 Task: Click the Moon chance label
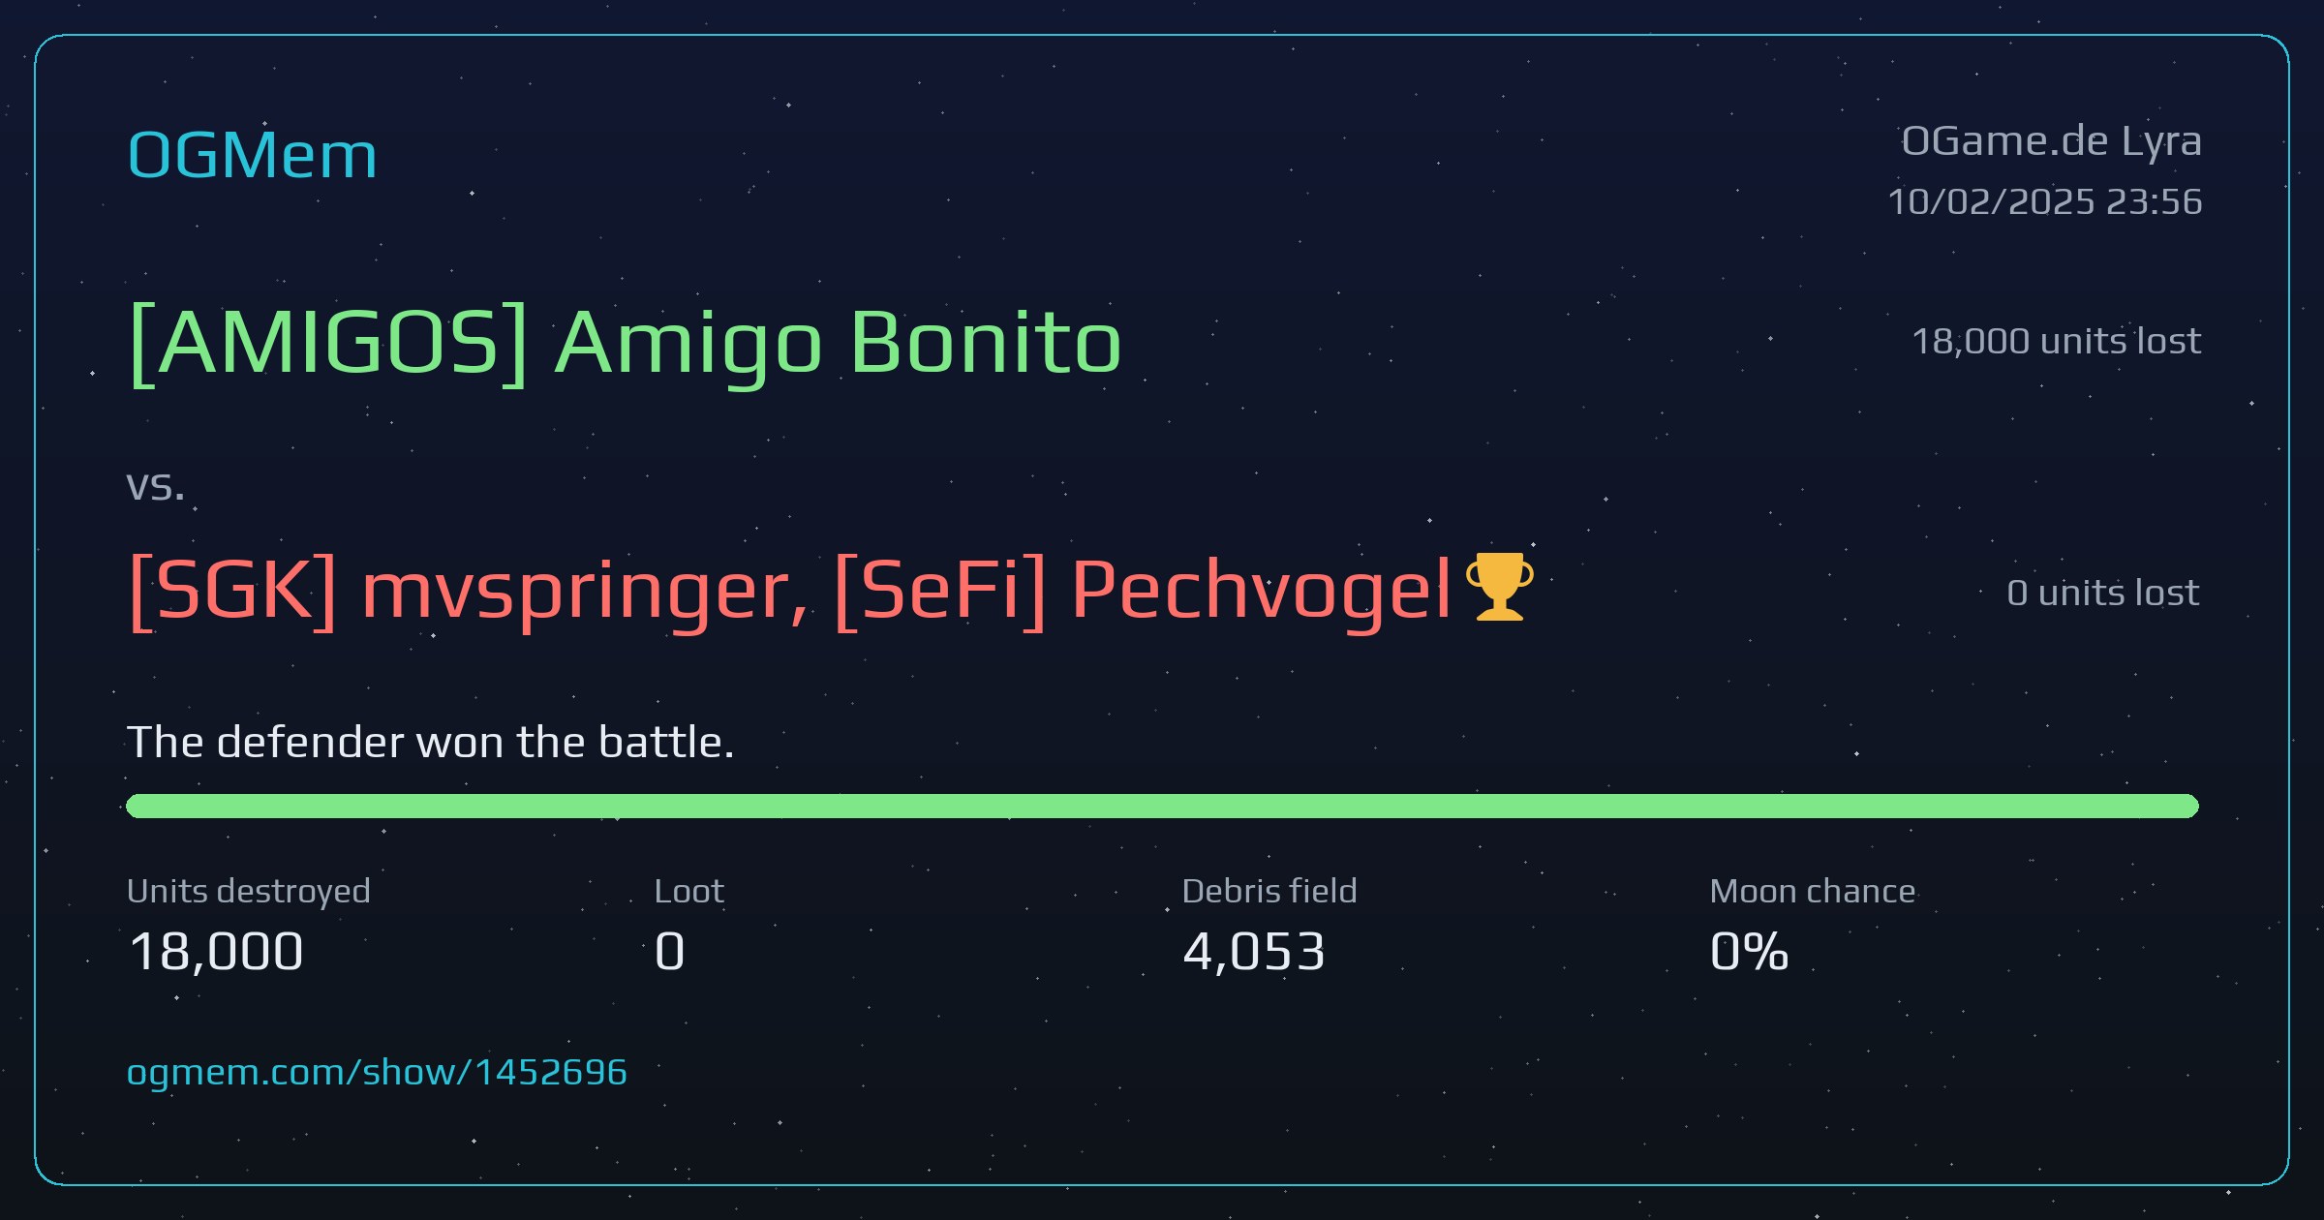[x=1813, y=891]
